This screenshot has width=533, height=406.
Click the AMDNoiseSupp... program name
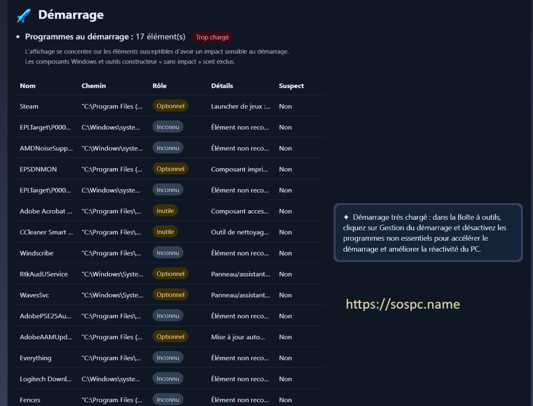tap(46, 149)
